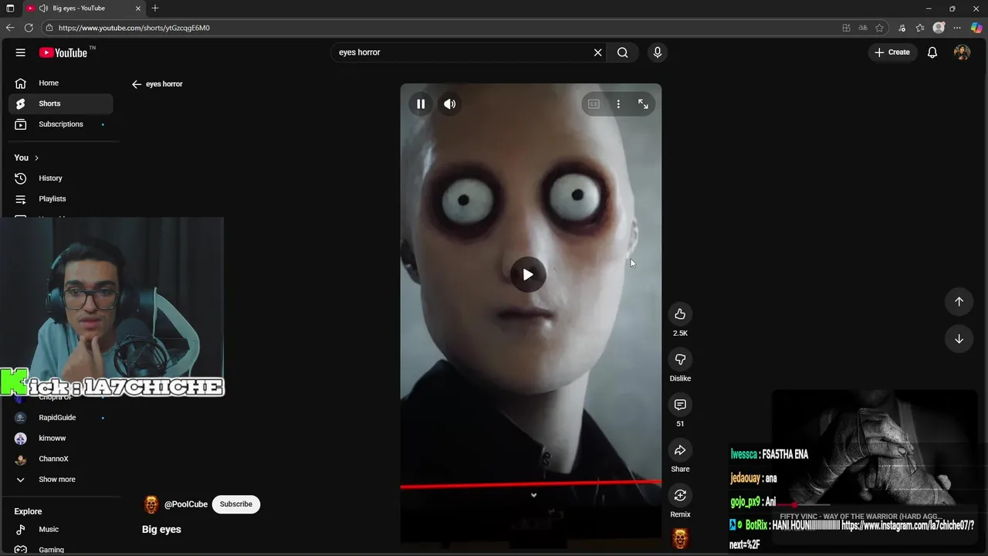Open Home in the sidebar
This screenshot has height=556, width=988.
61,83
